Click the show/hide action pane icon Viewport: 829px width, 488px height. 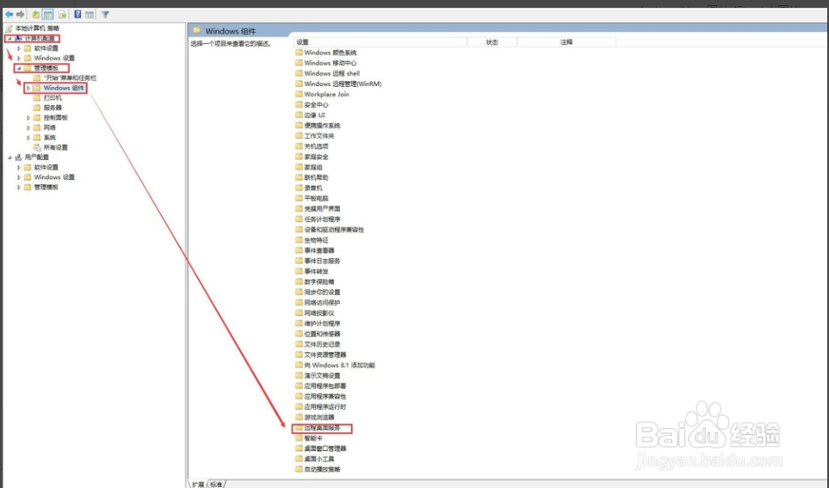pos(90,15)
